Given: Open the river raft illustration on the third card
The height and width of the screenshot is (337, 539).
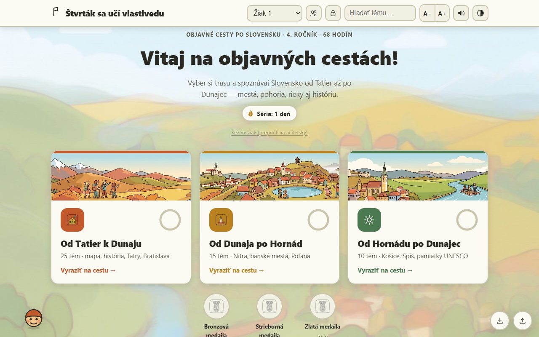Looking at the screenshot, I should (418, 177).
